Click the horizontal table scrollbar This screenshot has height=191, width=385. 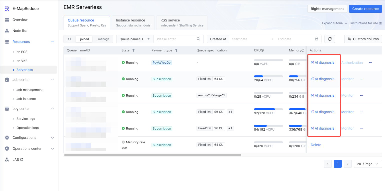152,155
